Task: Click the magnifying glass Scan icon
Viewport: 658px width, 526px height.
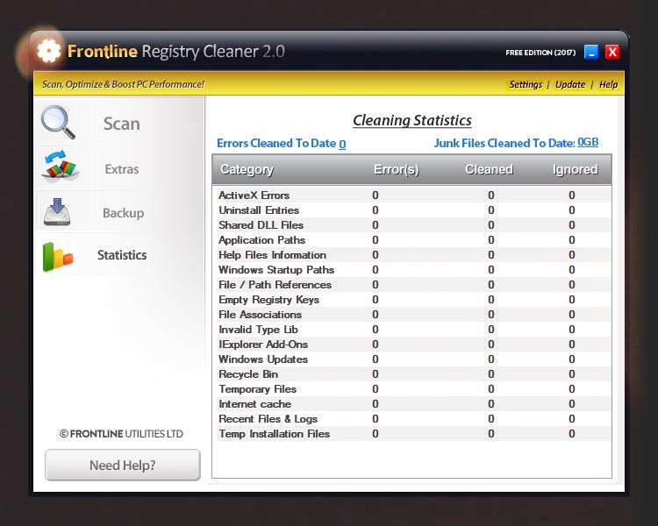Action: (58, 122)
